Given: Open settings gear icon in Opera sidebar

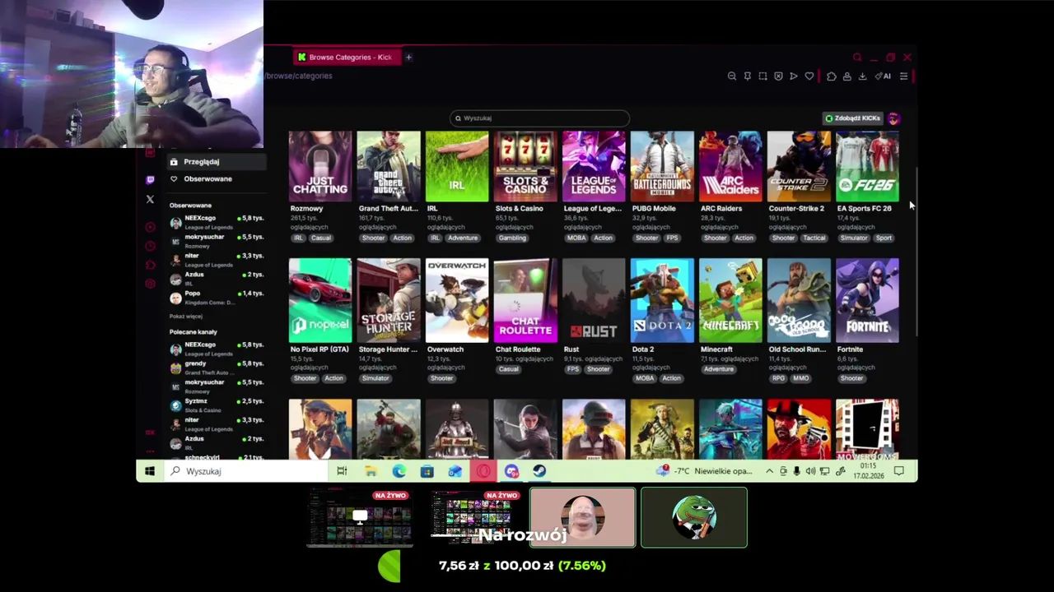Looking at the screenshot, I should point(150,284).
